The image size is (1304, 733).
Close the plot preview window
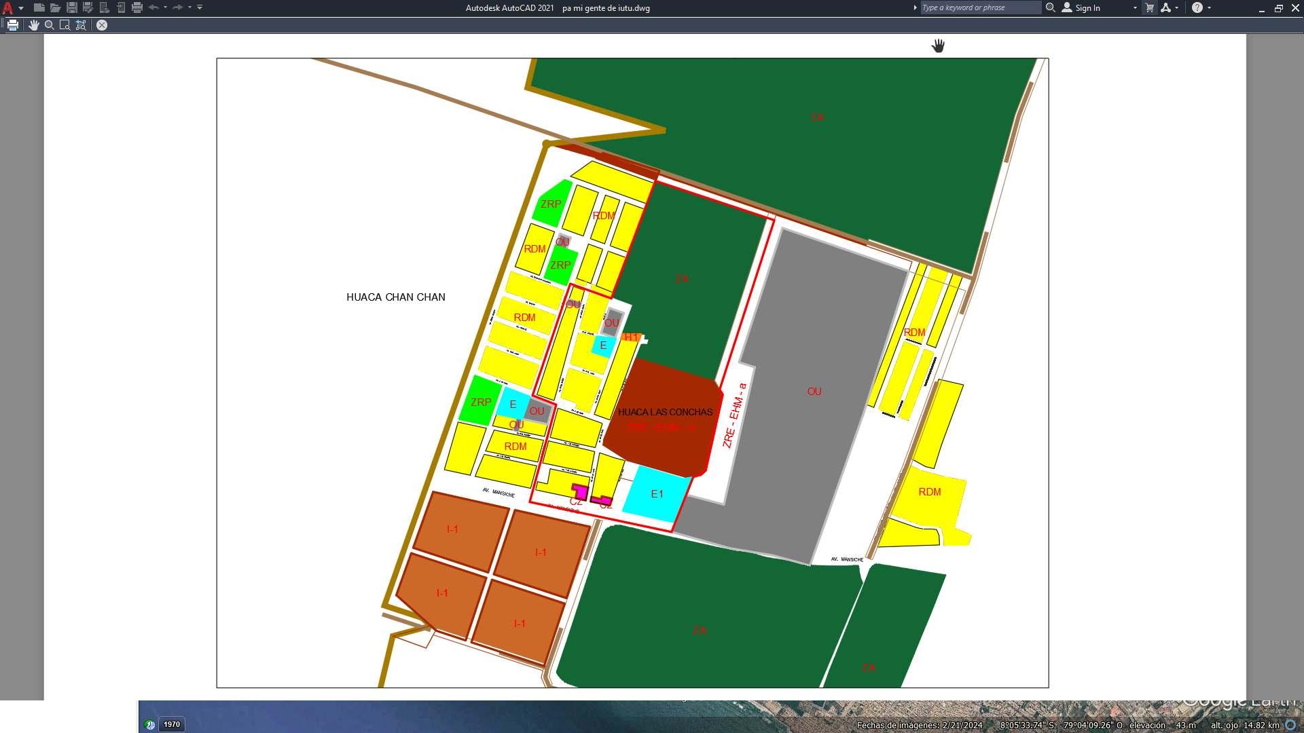[x=102, y=25]
